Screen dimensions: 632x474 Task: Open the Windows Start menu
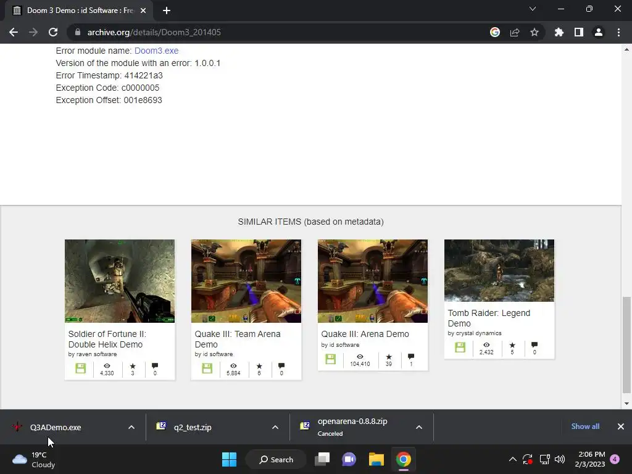point(230,459)
